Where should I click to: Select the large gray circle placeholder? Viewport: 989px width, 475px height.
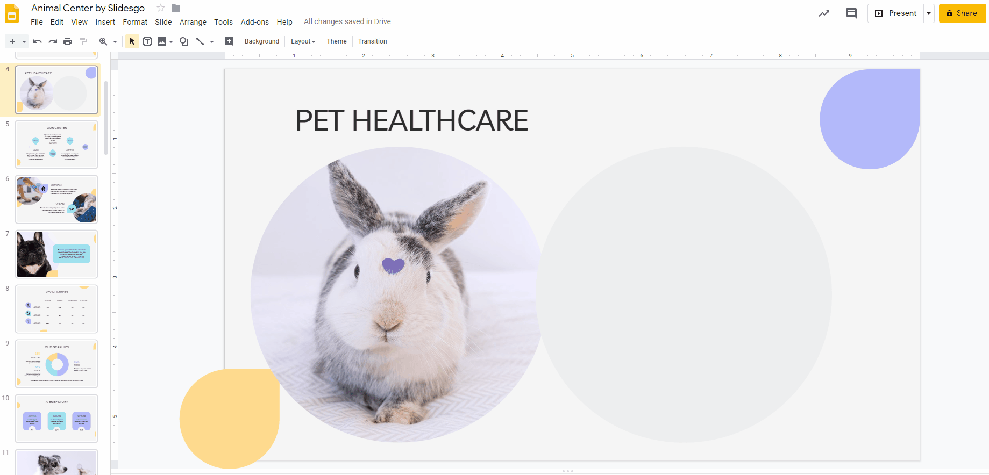pyautogui.click(x=684, y=294)
